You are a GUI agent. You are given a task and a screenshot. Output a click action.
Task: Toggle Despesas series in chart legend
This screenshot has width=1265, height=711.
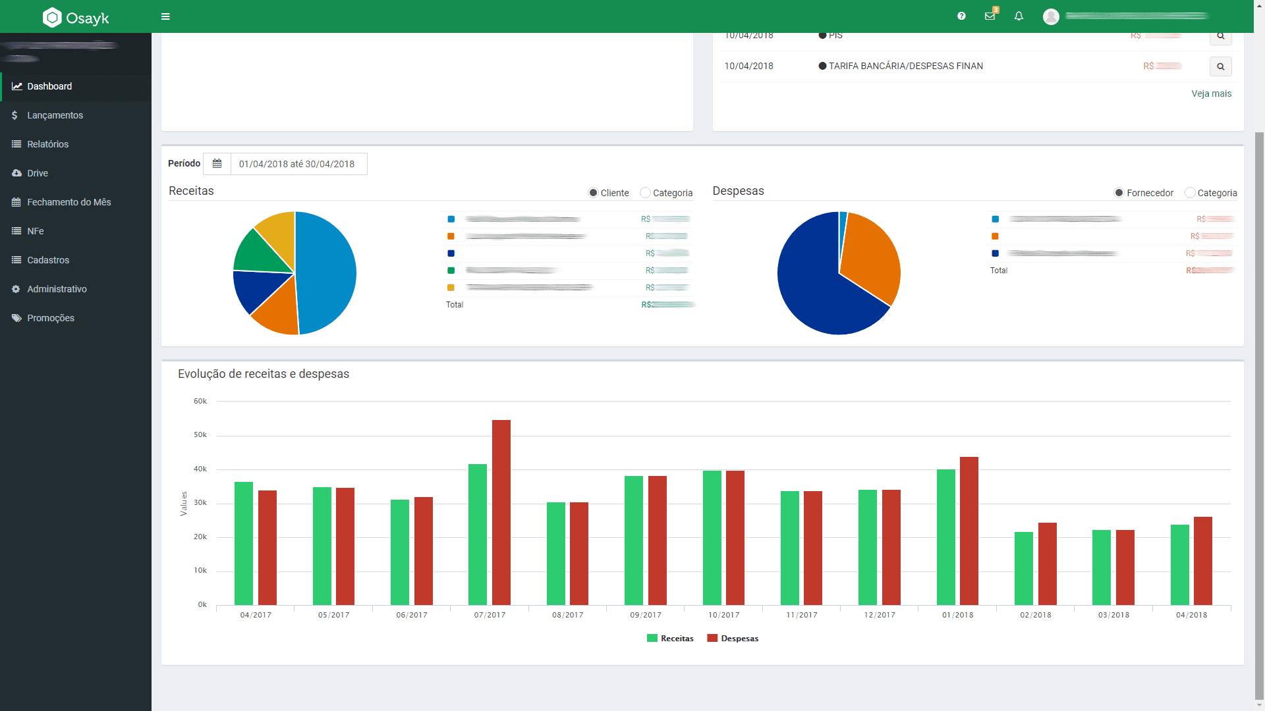(x=733, y=638)
